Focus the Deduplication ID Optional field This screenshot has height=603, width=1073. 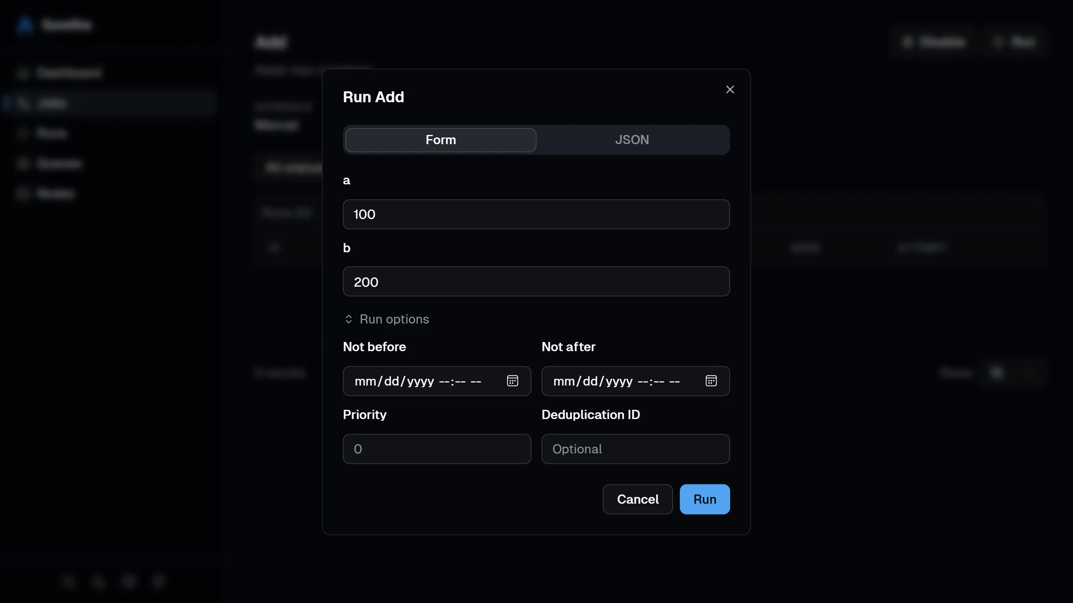(x=635, y=449)
